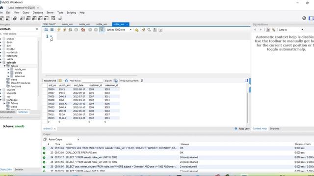Create new schema icon in main toolbar
The image size is (314, 176).
click(22, 18)
